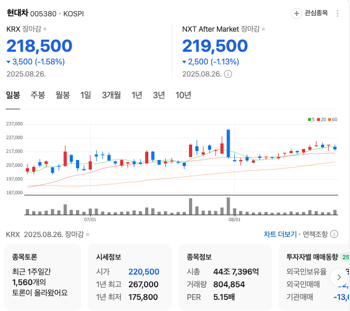
Task: Click the 시총 value 44조 7,396억
Action: coord(236,272)
